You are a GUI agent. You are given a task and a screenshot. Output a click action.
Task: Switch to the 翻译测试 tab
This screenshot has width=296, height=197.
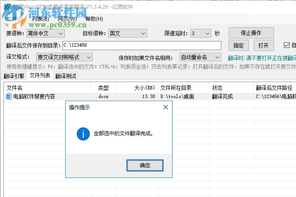66,76
